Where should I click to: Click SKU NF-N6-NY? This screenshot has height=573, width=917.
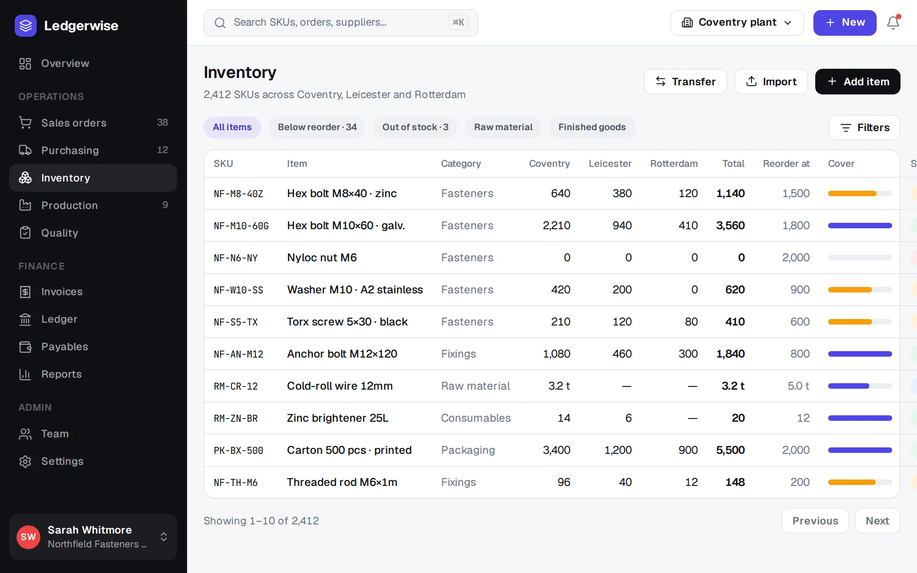(x=236, y=258)
